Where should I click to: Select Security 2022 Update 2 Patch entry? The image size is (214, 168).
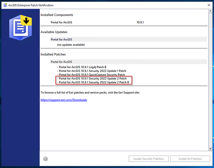click(x=92, y=78)
